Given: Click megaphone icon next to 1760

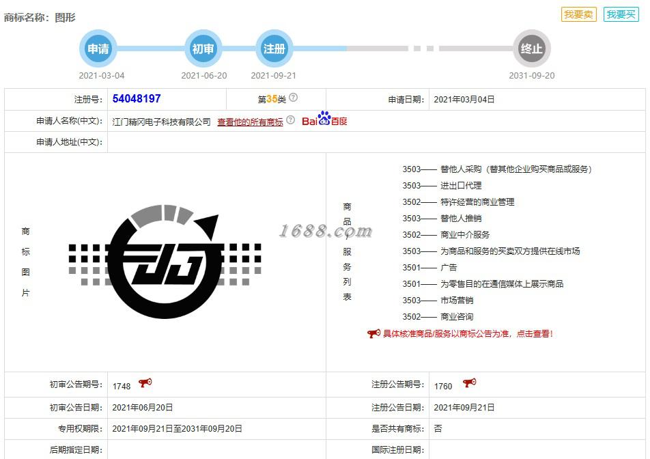Looking at the screenshot, I should click(x=469, y=382).
